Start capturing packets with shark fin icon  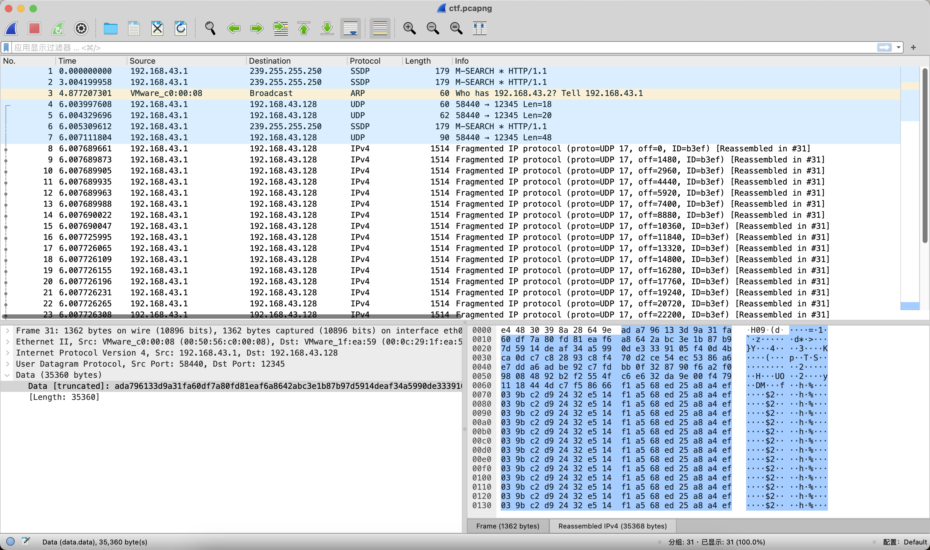coord(11,28)
